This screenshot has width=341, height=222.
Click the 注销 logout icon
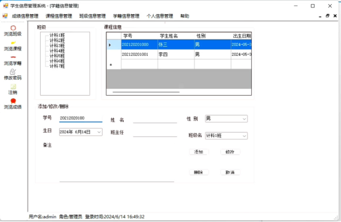click(x=13, y=86)
